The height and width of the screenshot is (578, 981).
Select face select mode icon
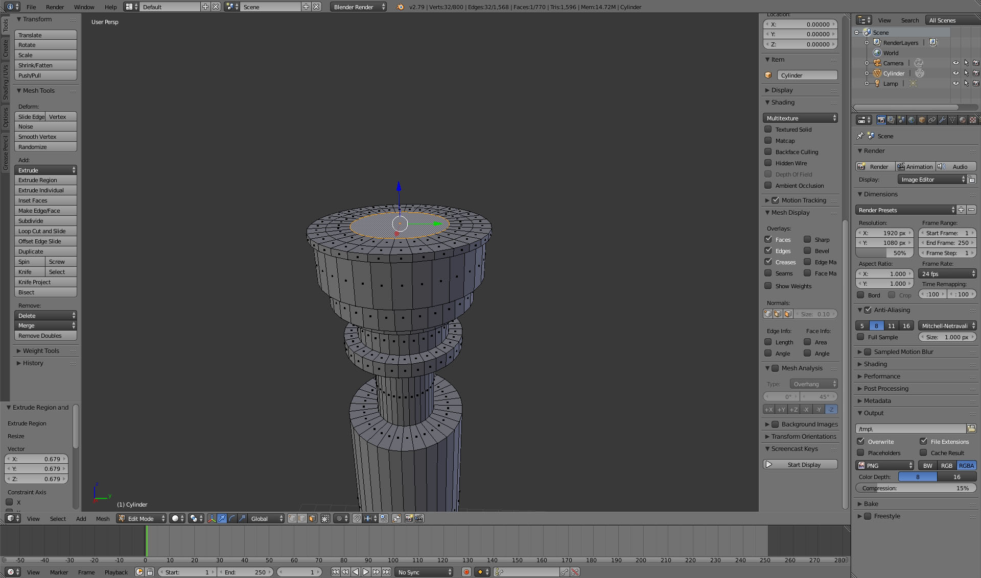tap(313, 518)
